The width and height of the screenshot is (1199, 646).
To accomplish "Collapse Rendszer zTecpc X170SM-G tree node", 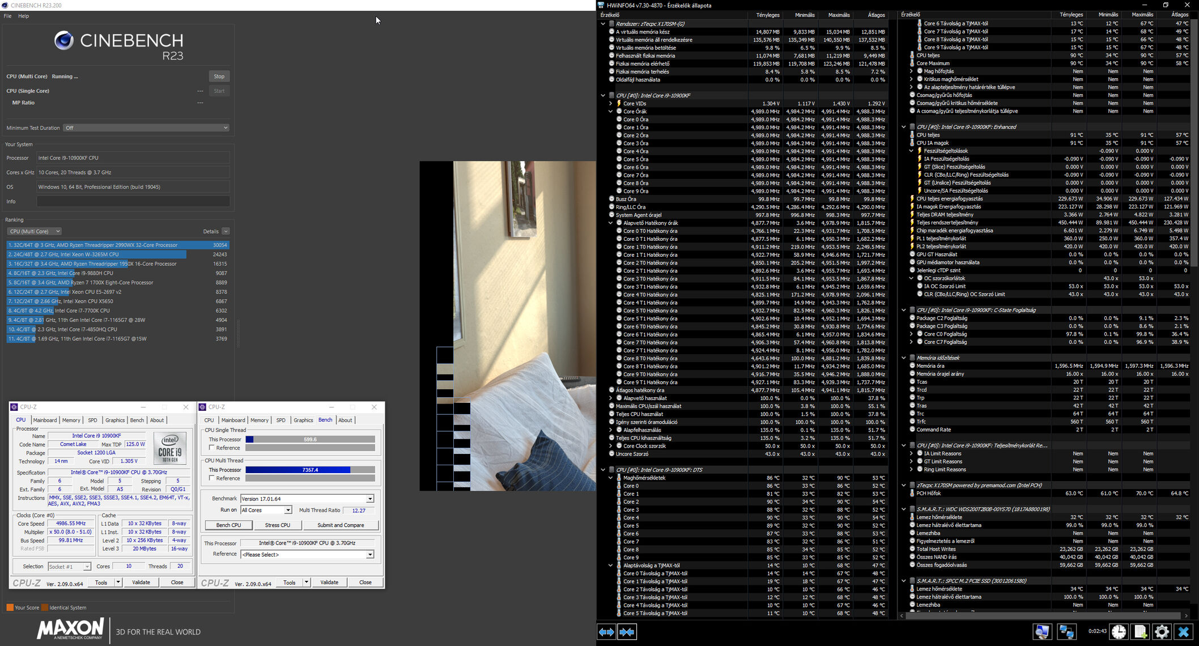I will pyautogui.click(x=603, y=24).
